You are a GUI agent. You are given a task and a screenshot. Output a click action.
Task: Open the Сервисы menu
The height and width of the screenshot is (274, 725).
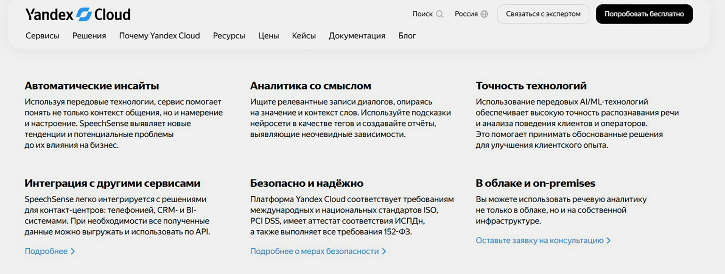tap(42, 36)
